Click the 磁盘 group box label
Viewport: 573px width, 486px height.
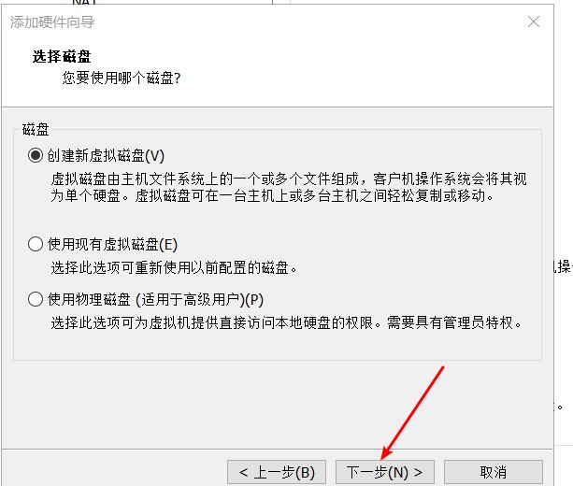36,129
